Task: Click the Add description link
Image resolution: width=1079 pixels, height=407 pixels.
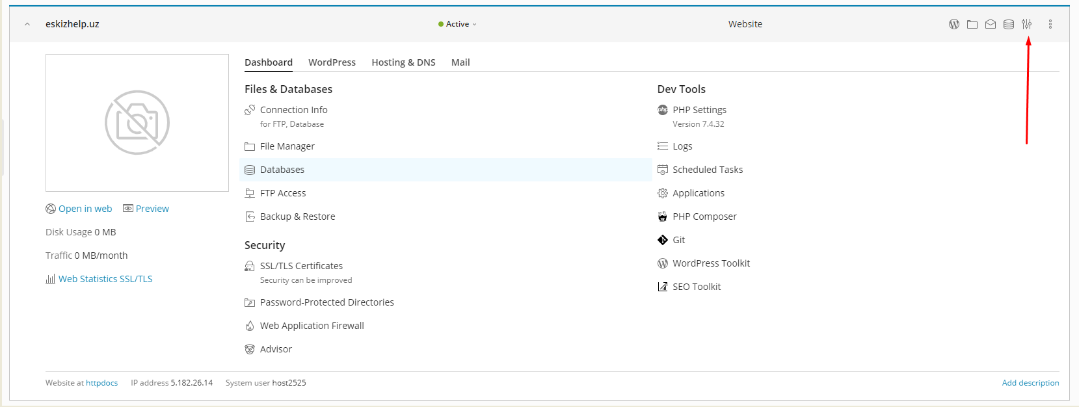Action: coord(1030,383)
